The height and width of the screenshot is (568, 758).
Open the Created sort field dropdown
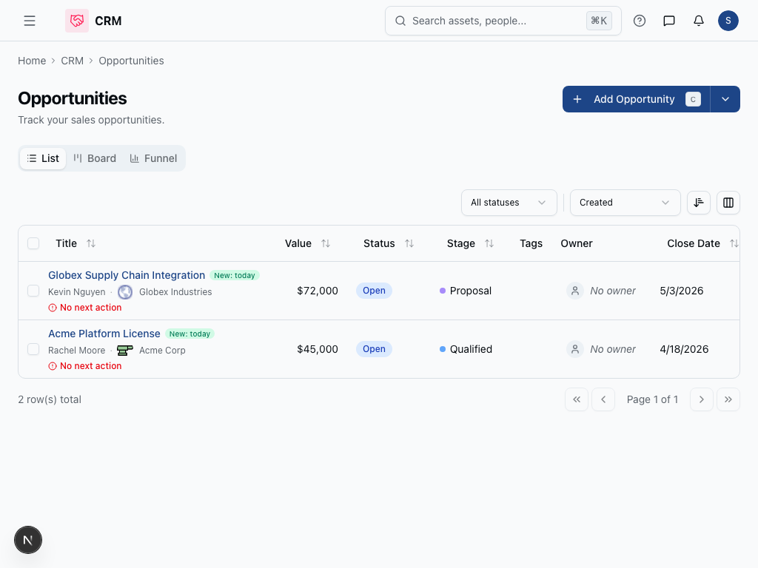click(625, 203)
